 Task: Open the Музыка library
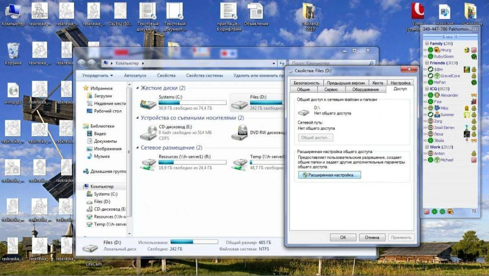98,156
